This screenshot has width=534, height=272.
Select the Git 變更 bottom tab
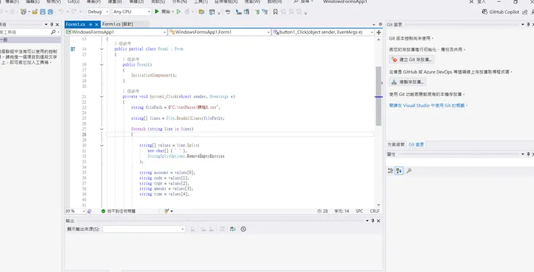pos(416,144)
